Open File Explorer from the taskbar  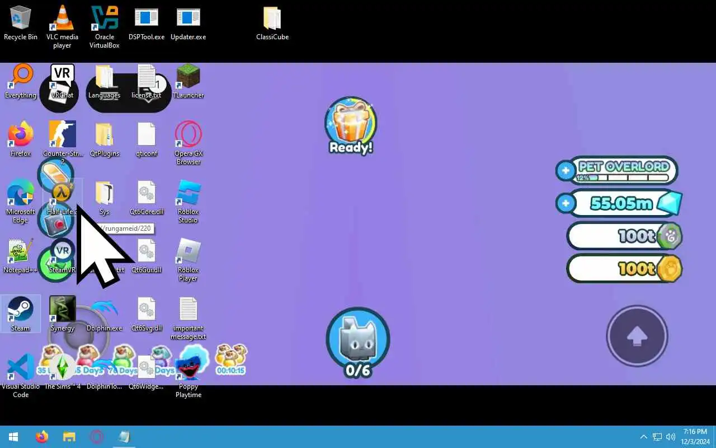69,437
